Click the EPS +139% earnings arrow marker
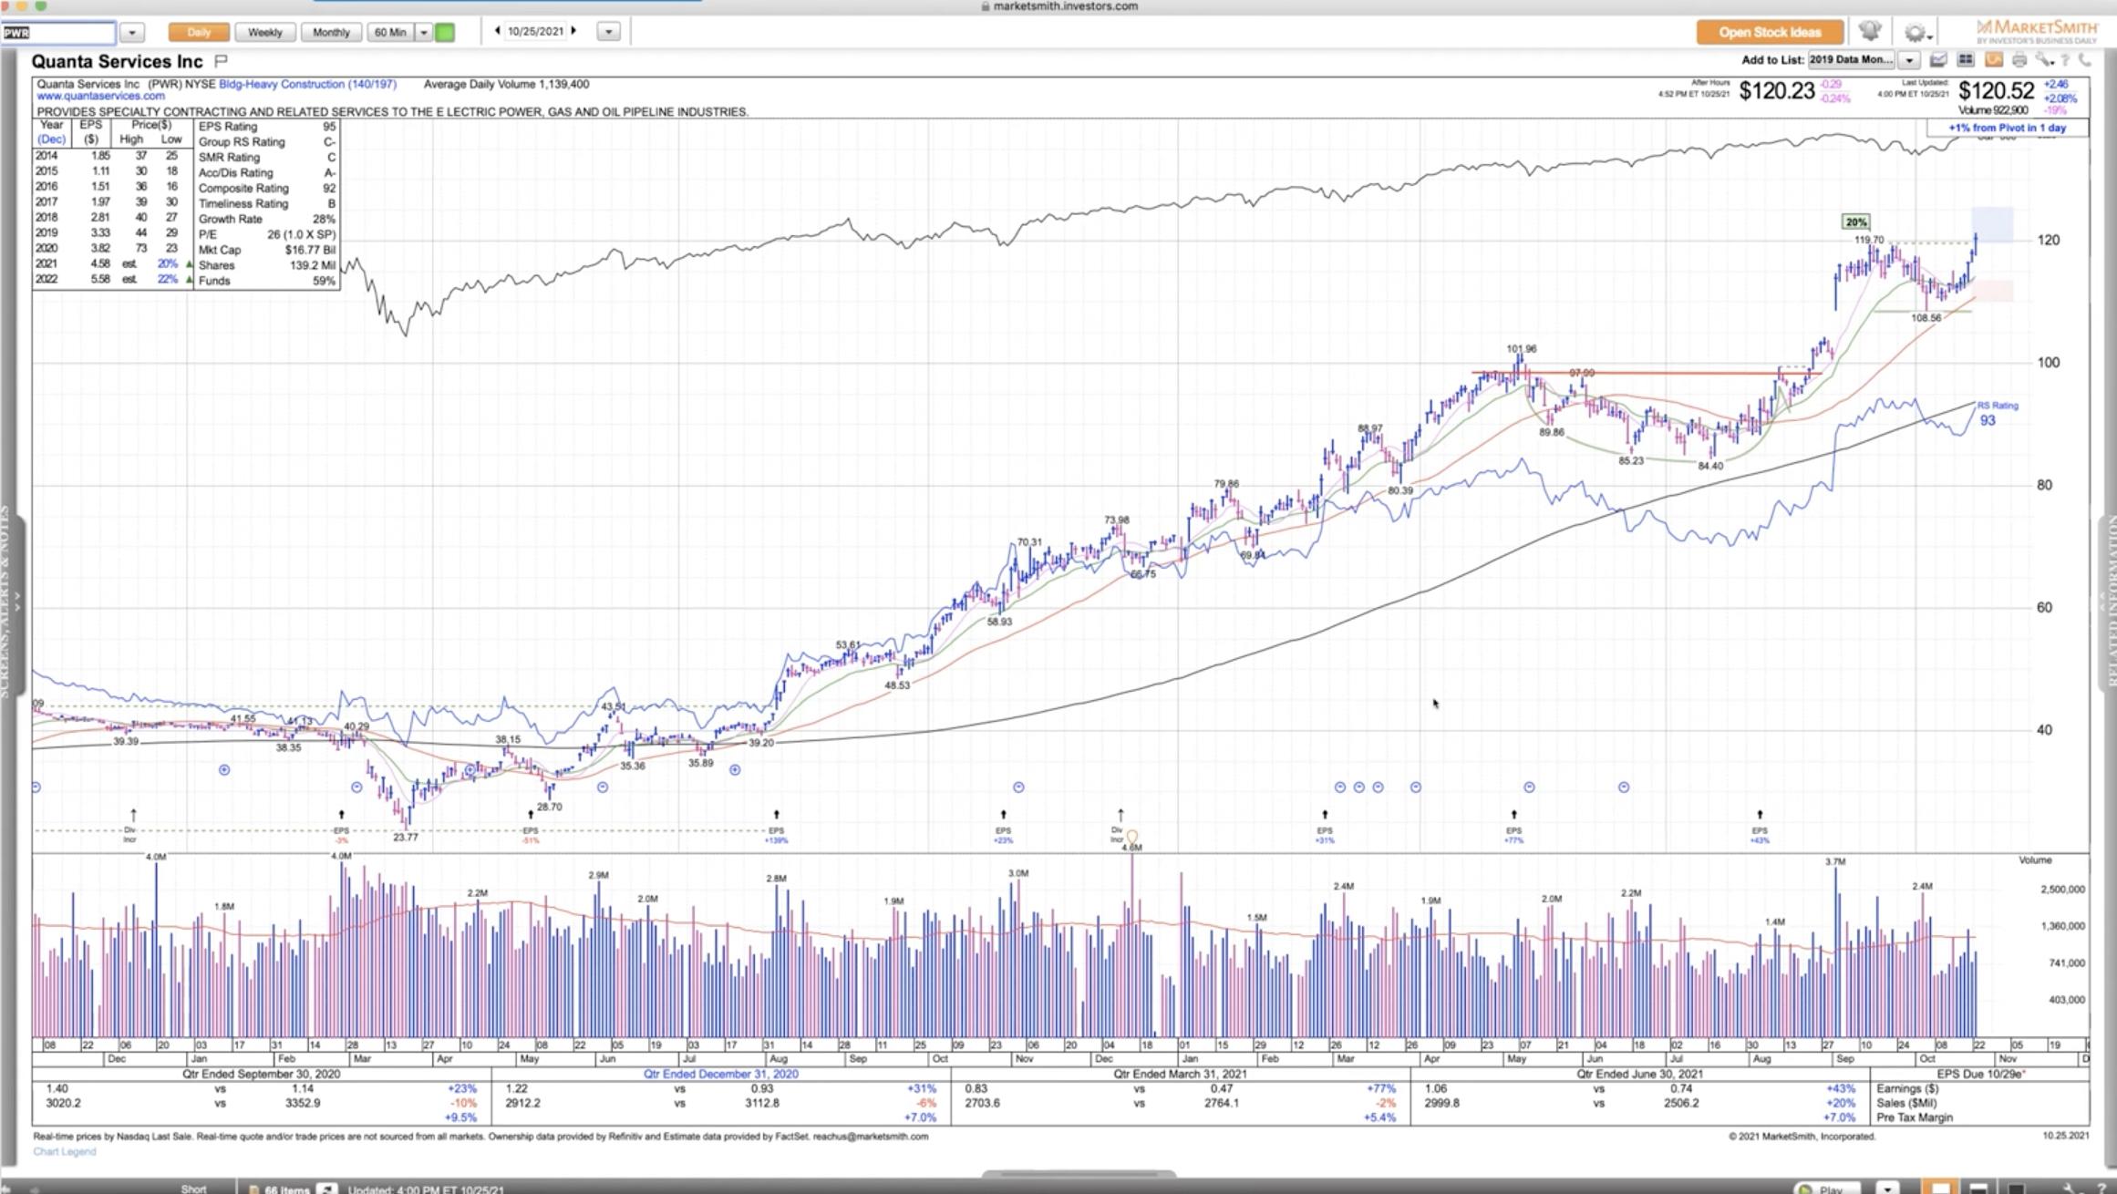The width and height of the screenshot is (2117, 1194). click(776, 827)
